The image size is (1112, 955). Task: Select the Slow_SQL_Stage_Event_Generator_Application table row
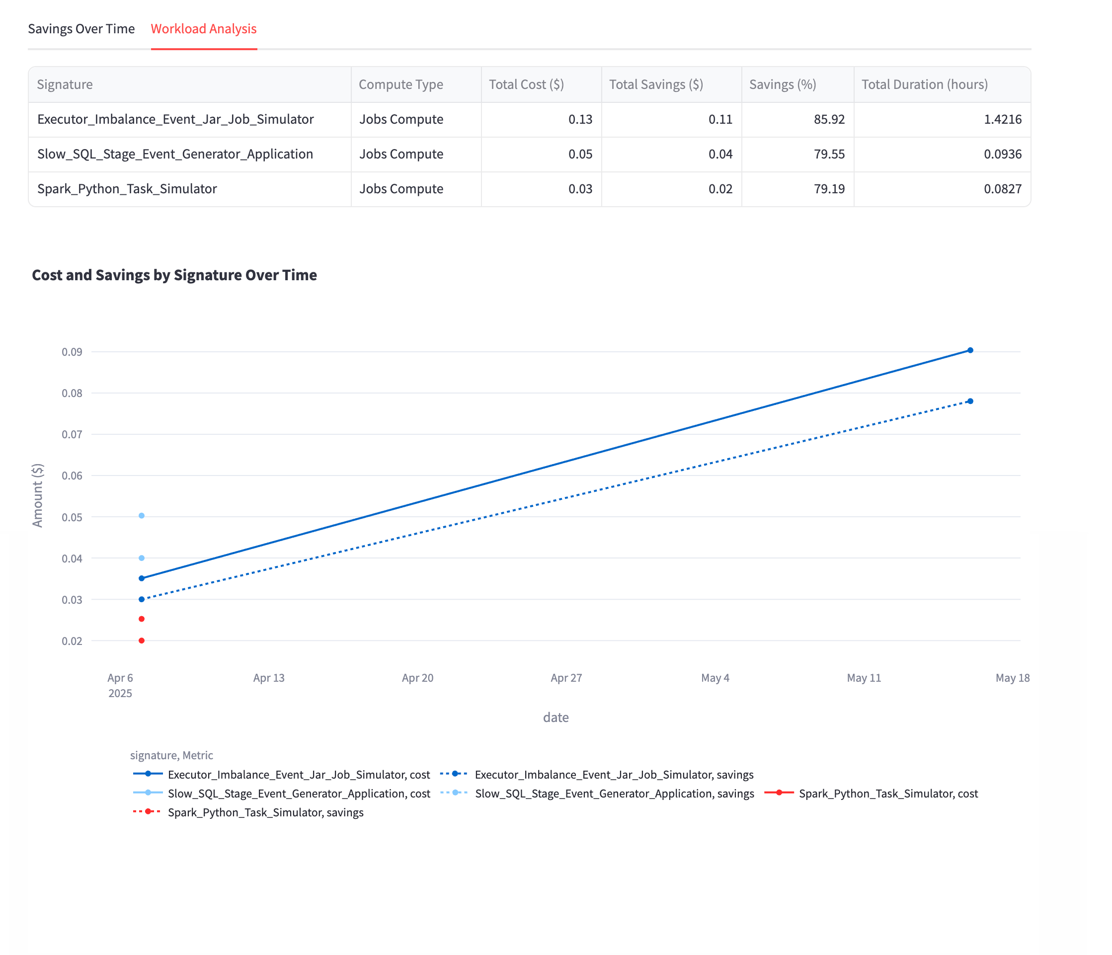(x=175, y=154)
